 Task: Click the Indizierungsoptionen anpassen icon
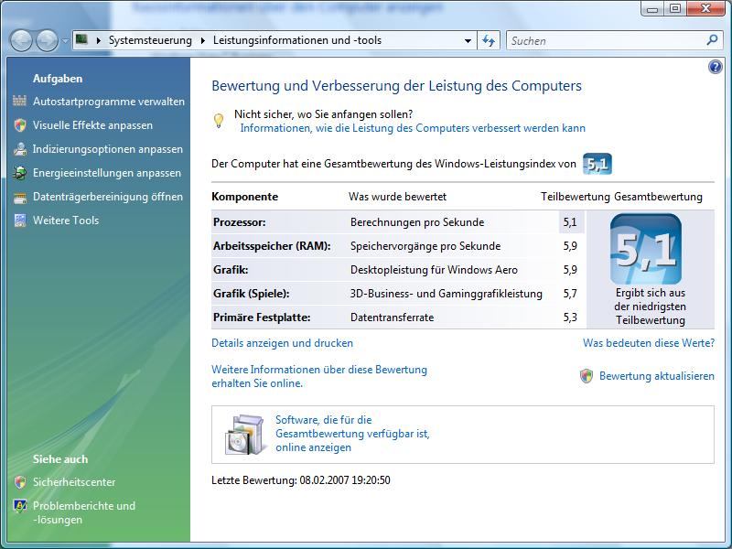[19, 149]
